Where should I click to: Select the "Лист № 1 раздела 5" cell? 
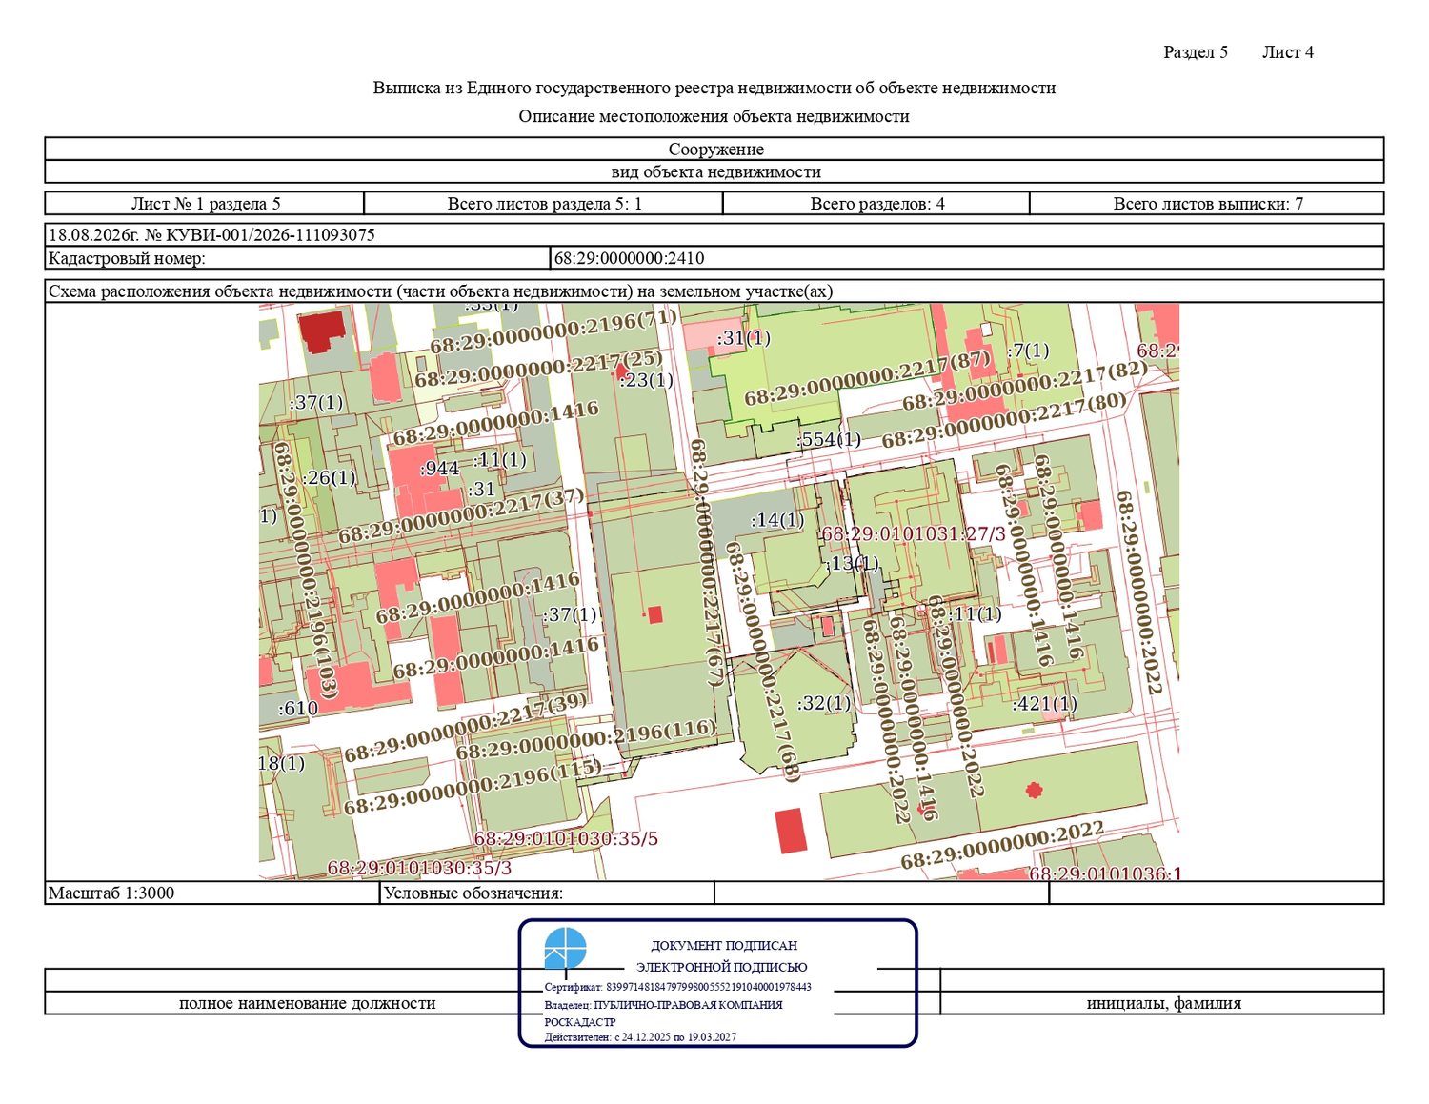(205, 204)
